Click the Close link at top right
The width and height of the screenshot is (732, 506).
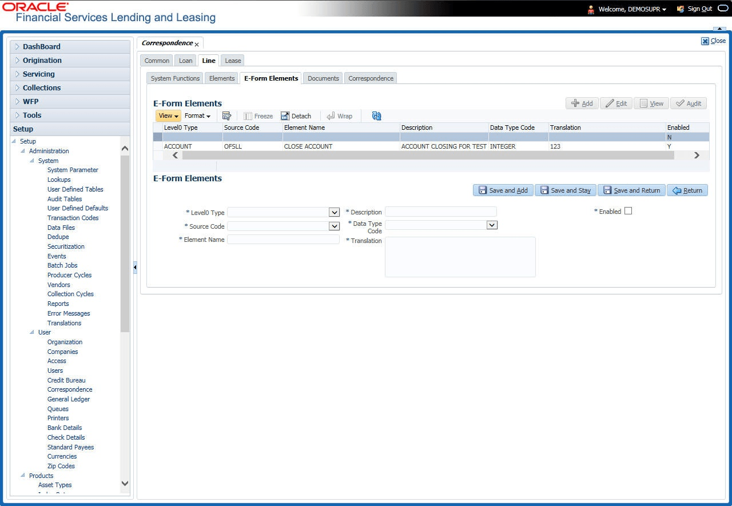pos(714,41)
